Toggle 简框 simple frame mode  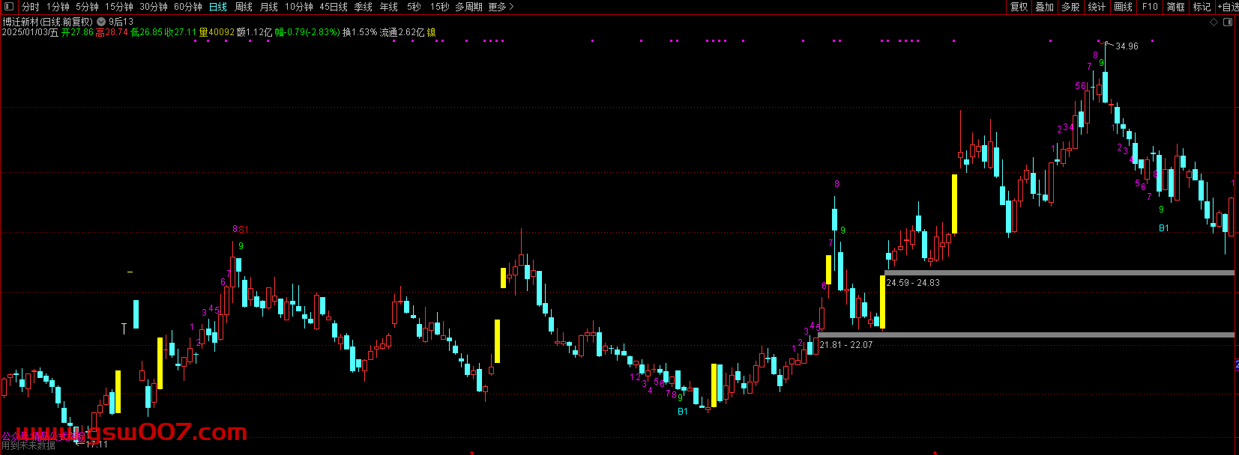pyautogui.click(x=1175, y=7)
